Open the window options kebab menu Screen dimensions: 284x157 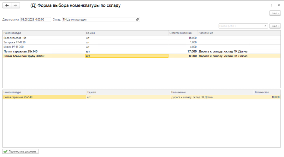click(x=272, y=5)
